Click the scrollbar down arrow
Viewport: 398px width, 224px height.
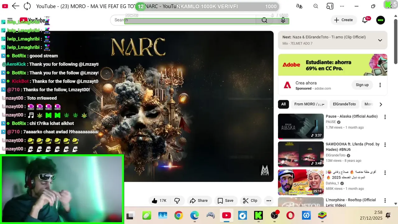(x=396, y=204)
